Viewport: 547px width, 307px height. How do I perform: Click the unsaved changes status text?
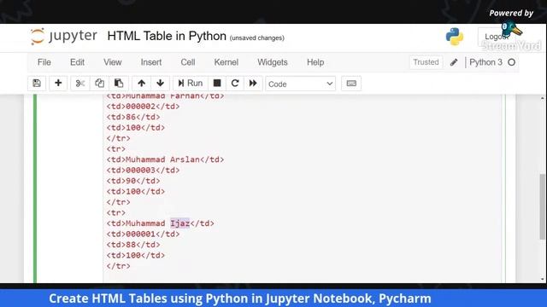tap(256, 38)
